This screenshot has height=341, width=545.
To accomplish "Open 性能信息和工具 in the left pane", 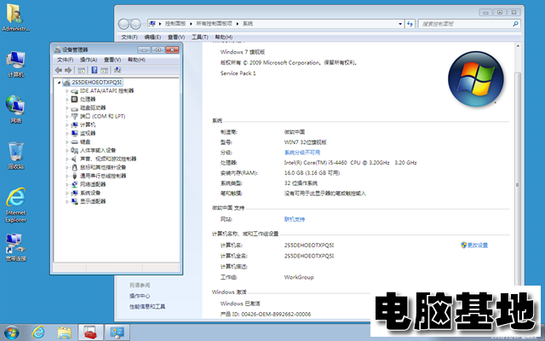I will coord(147,307).
